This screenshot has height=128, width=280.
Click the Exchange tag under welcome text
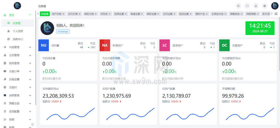click(x=63, y=31)
